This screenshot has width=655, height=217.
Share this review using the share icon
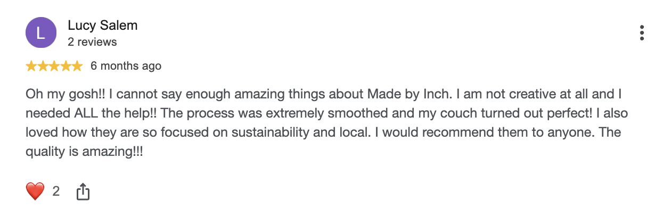point(83,191)
